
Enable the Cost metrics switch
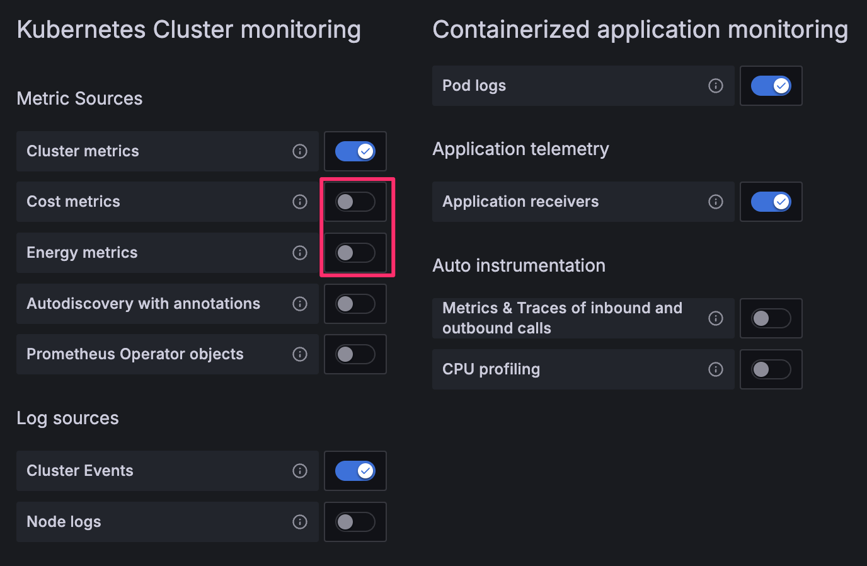pos(355,202)
